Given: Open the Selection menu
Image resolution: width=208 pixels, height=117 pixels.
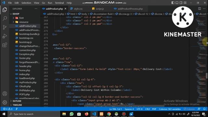Looking at the screenshot, I should pyautogui.click(x=26, y=3).
